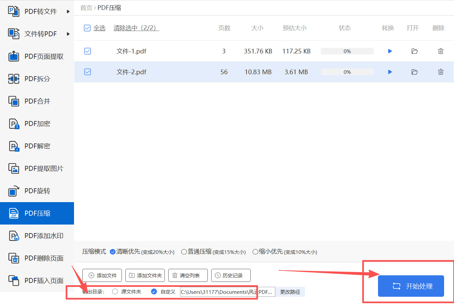Image resolution: width=454 pixels, height=305 pixels.
Task: Expand the PDF转文件 submenu
Action: pos(36,11)
